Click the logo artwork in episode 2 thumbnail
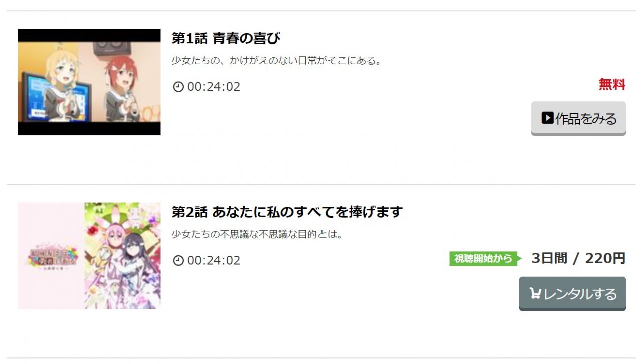 click(x=49, y=257)
